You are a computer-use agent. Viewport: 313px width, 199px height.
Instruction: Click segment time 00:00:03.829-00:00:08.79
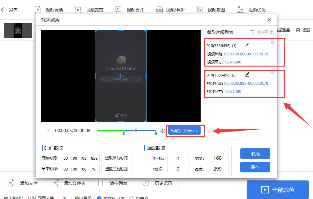(246, 84)
